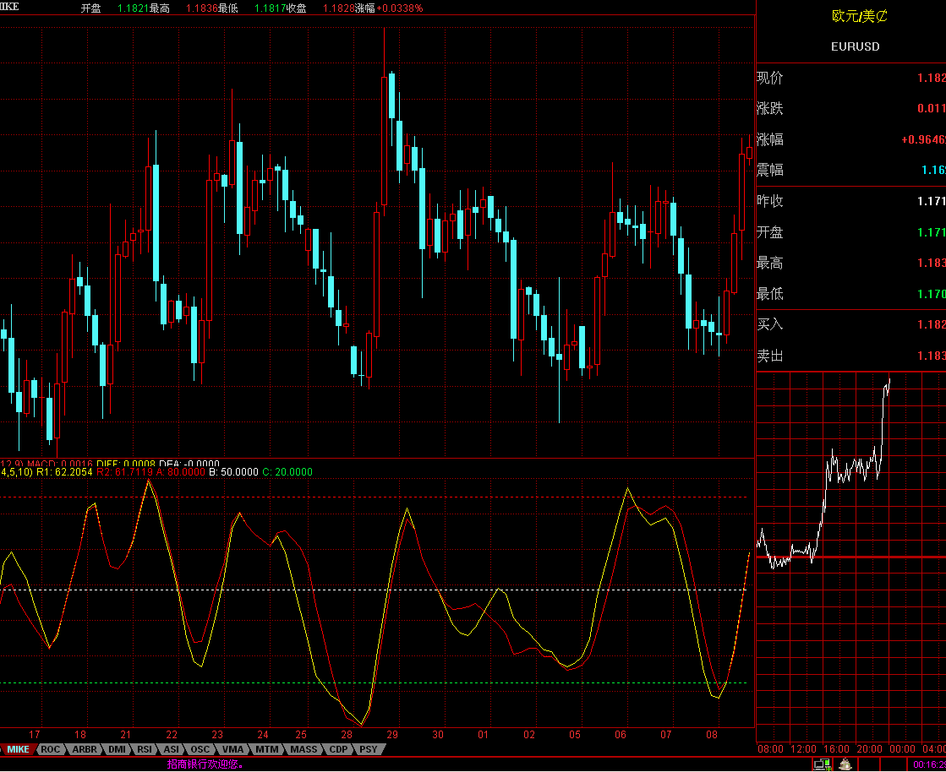Click the EURUSD symbol label
The width and height of the screenshot is (946, 772).
pyautogui.click(x=855, y=46)
